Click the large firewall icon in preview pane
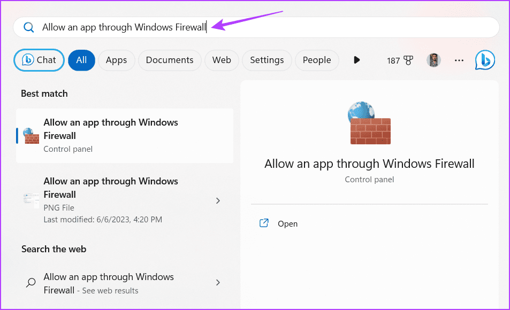The height and width of the screenshot is (310, 510). click(369, 123)
